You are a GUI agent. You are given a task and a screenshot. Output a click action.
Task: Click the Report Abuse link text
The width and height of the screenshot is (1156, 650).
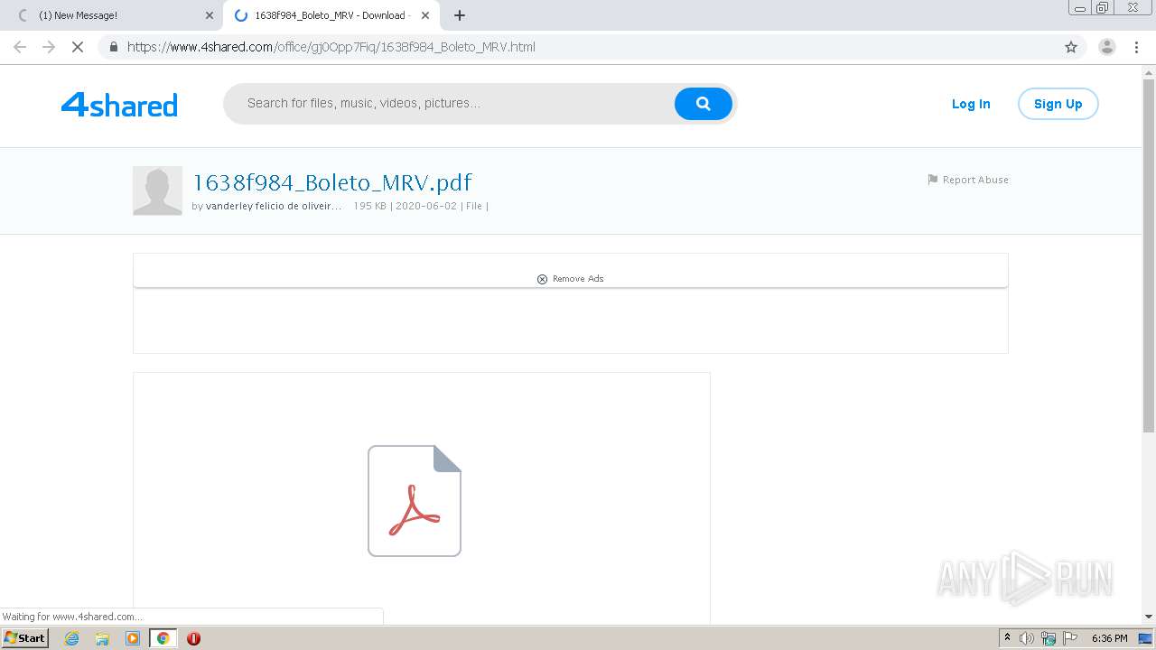pyautogui.click(x=975, y=180)
